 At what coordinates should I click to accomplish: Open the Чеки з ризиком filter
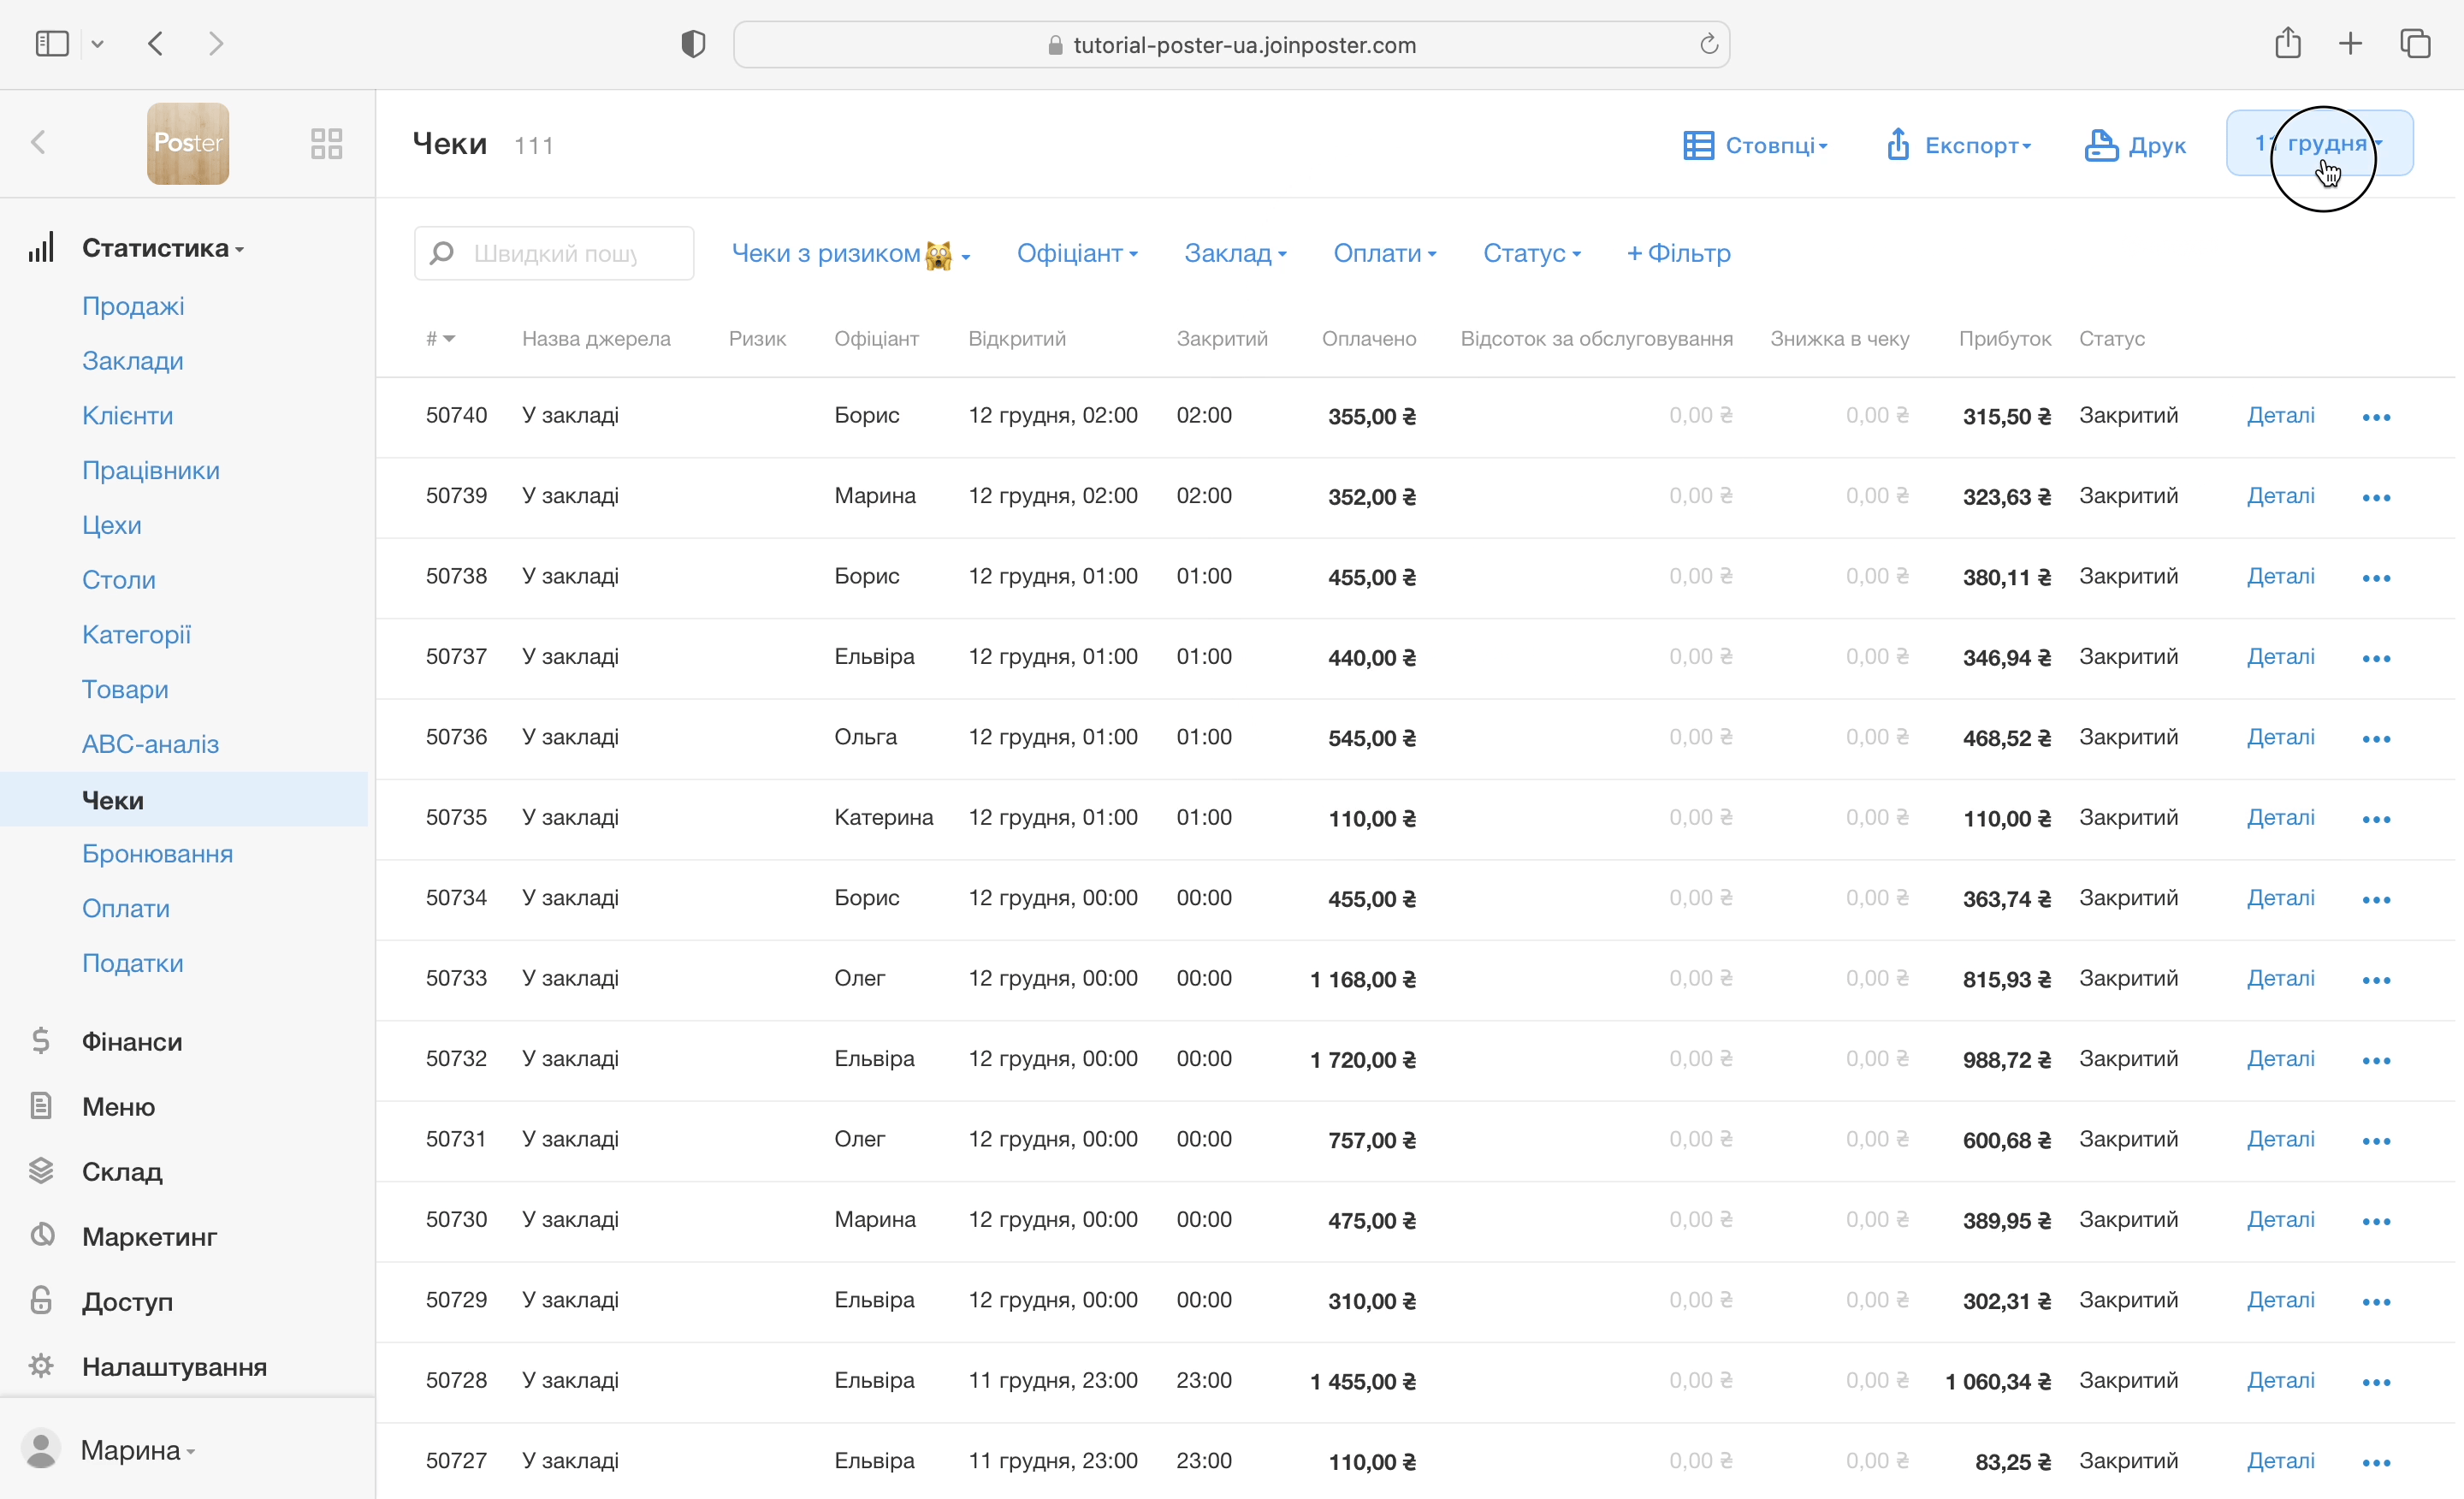coord(850,254)
